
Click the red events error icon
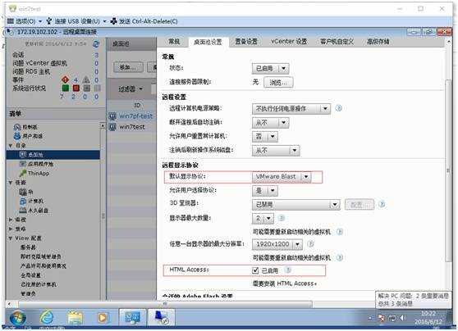pyautogui.click(x=66, y=79)
